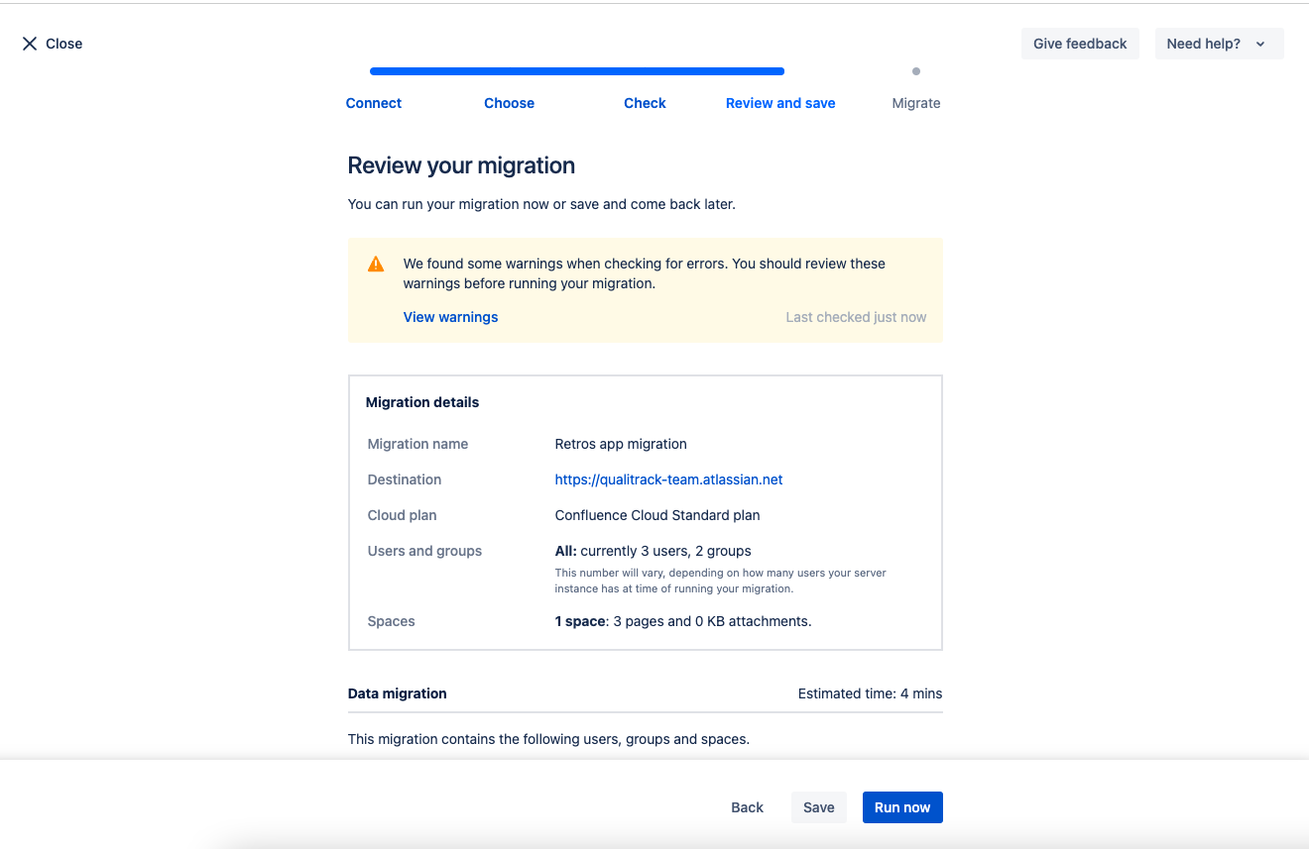
Task: Click the Migration details heading
Action: click(x=422, y=402)
